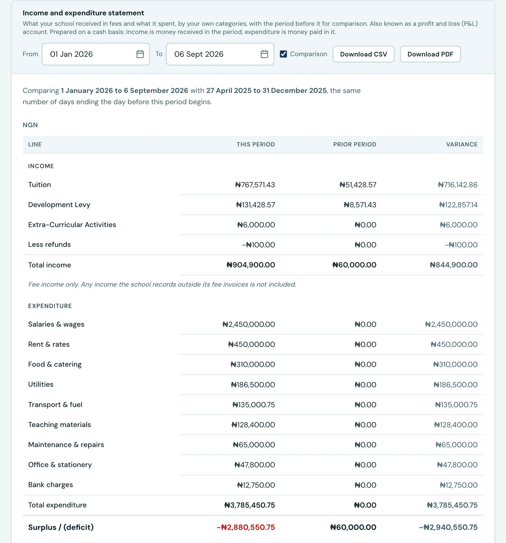
Task: Click the Teaching materials row label
Action: (59, 425)
